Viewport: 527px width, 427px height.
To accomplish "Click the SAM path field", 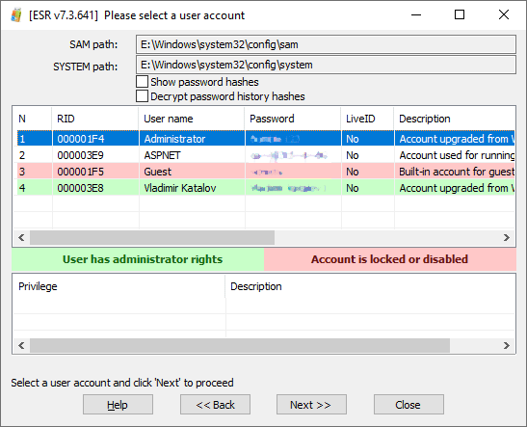I will [326, 44].
